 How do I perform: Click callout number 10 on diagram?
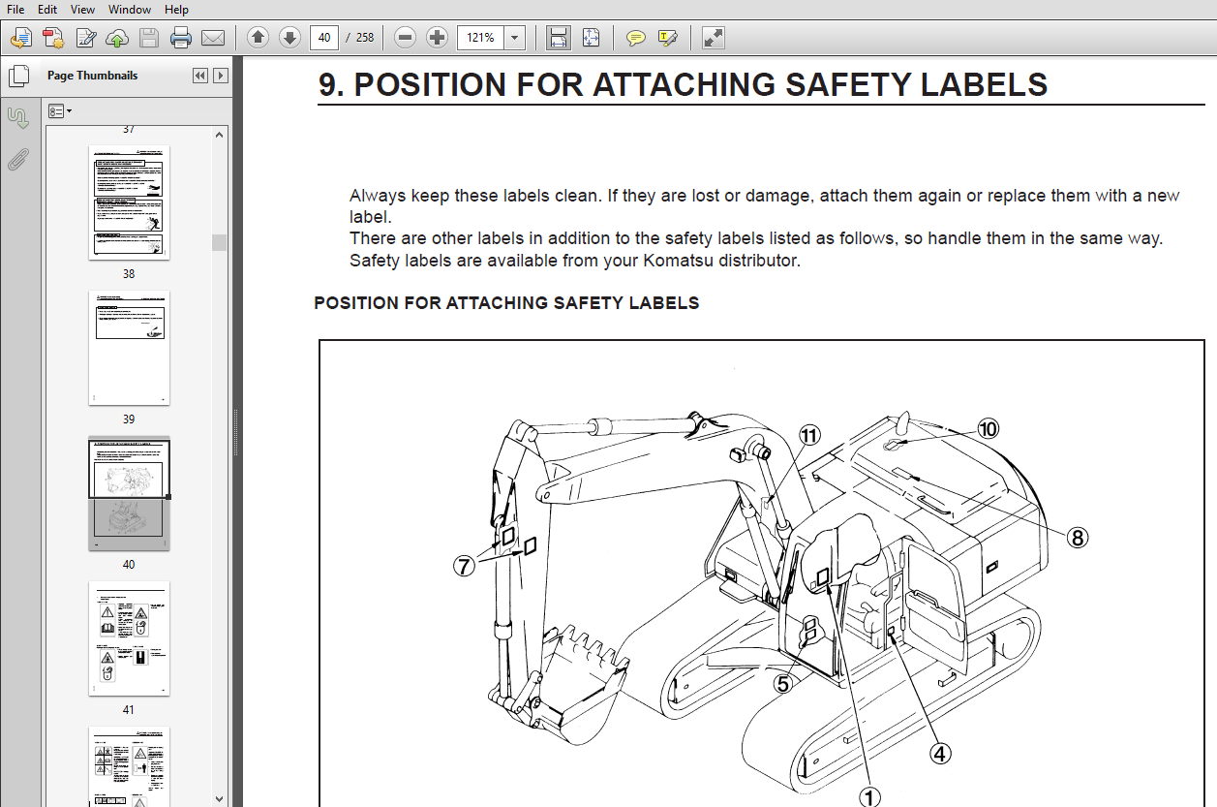pos(988,428)
